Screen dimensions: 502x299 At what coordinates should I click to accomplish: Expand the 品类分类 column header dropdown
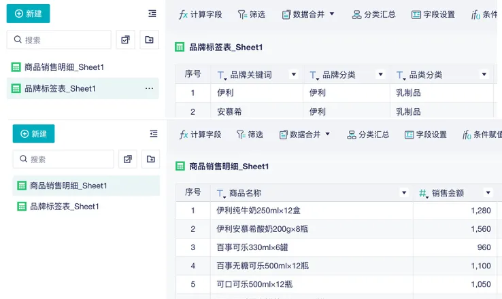[x=484, y=75]
